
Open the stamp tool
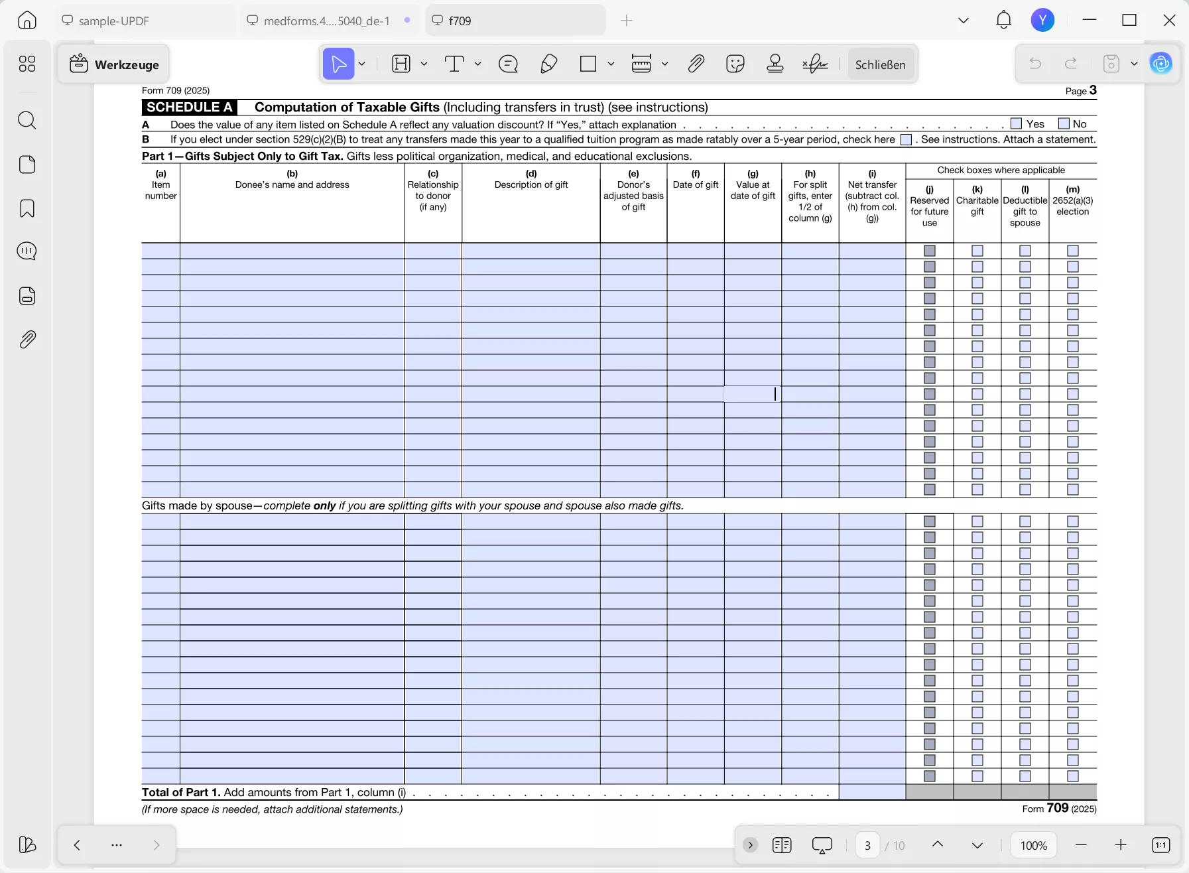(x=775, y=64)
